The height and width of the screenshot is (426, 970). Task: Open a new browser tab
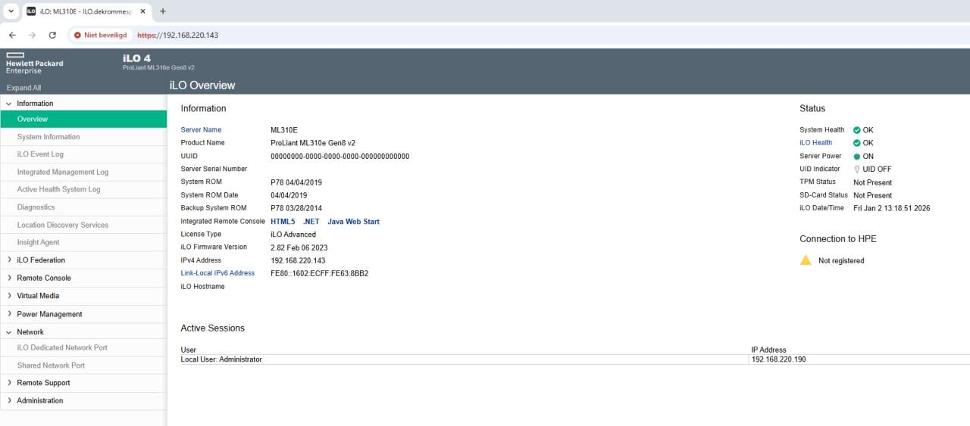pos(163,11)
